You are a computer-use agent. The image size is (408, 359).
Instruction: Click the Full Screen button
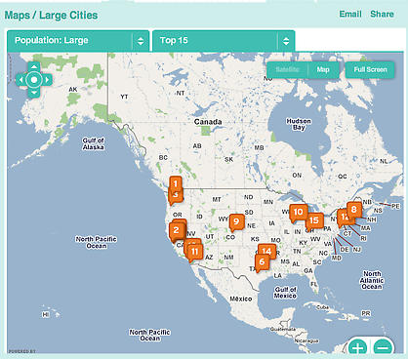(370, 69)
